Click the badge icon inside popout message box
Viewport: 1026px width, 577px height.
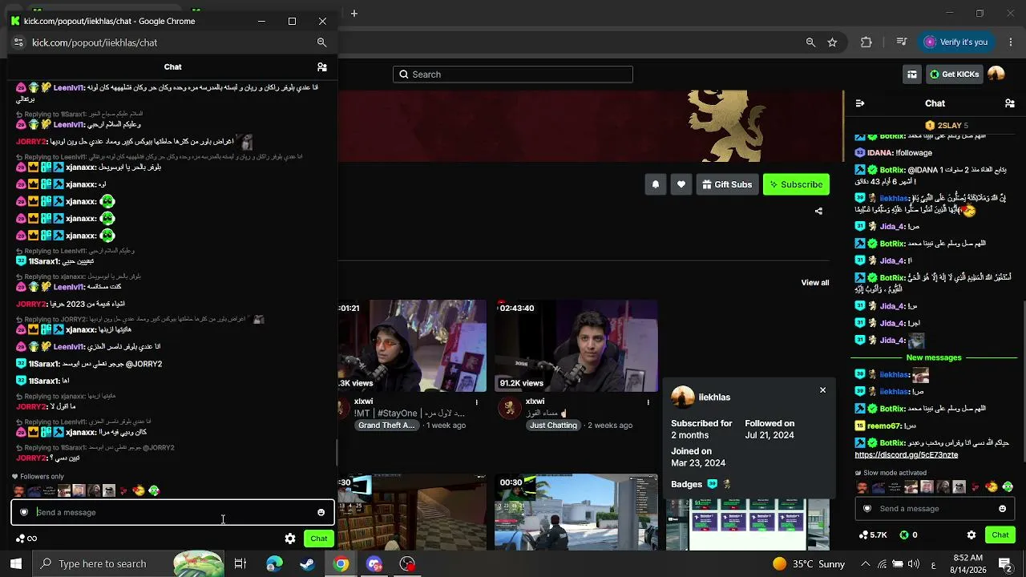coord(24,512)
